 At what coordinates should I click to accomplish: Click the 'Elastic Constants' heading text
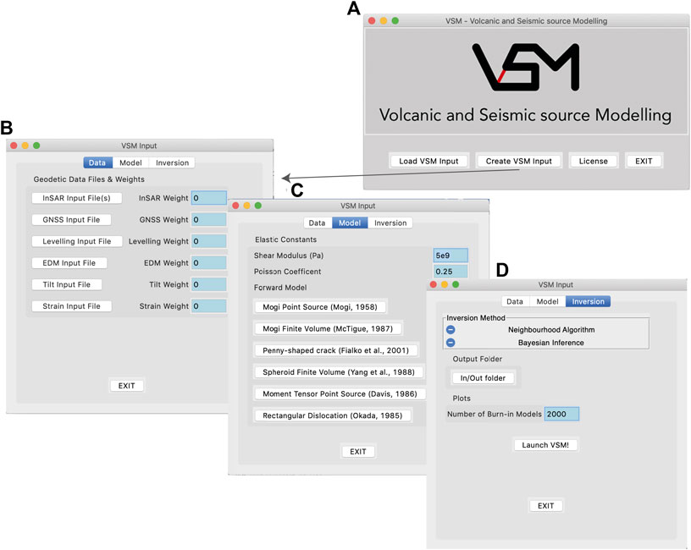(285, 239)
